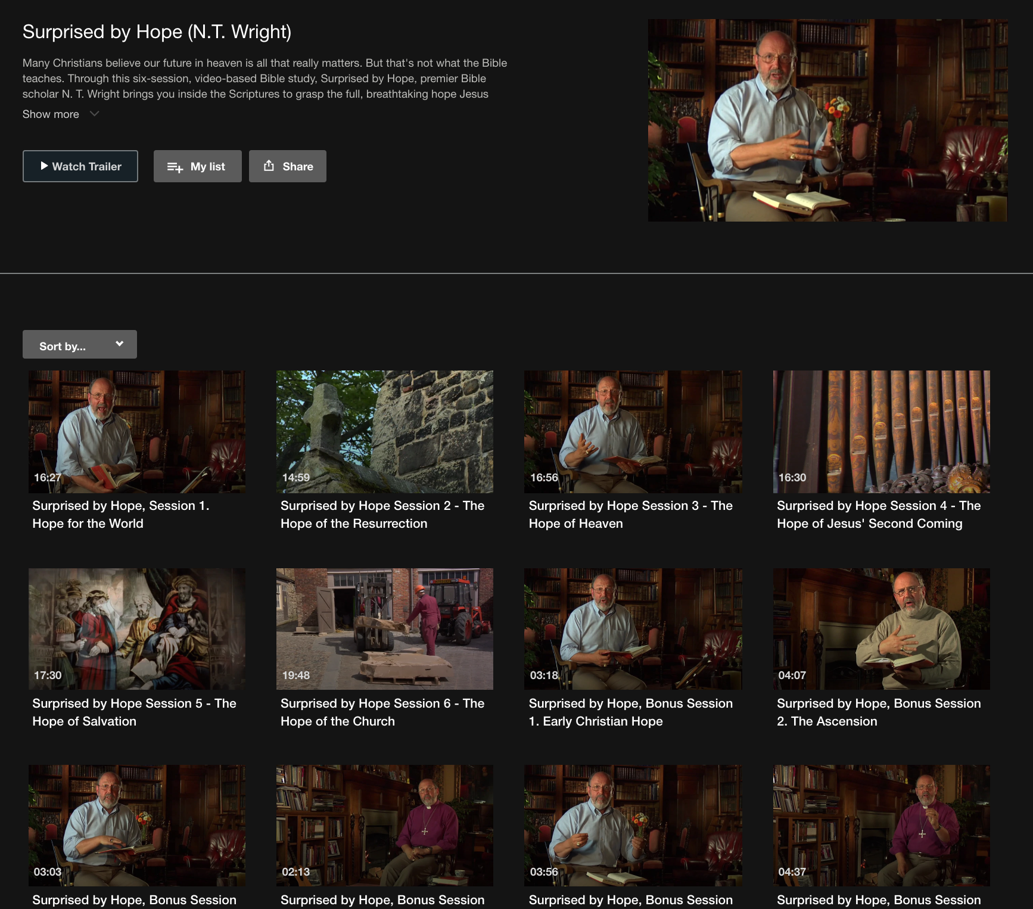
Task: Open the large series hero image
Action: pyautogui.click(x=828, y=120)
